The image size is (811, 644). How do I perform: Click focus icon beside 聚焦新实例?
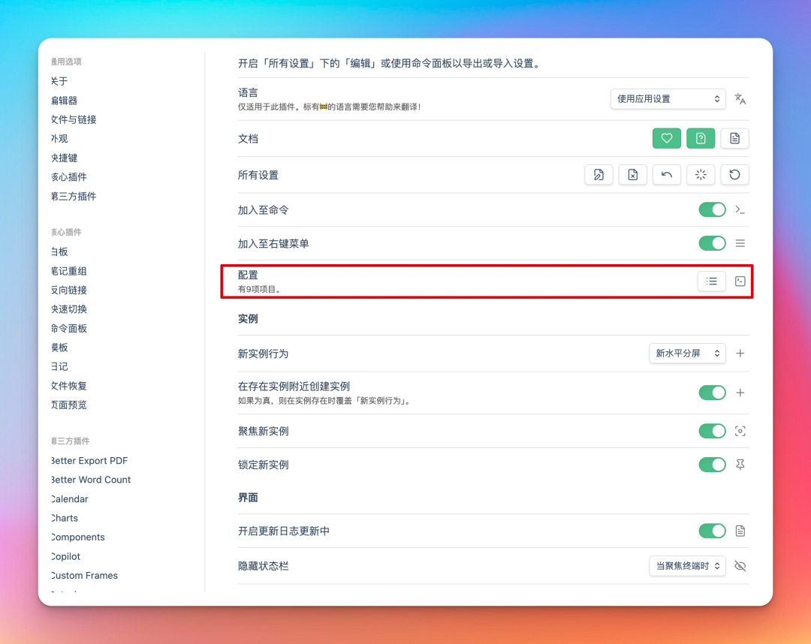pos(740,431)
